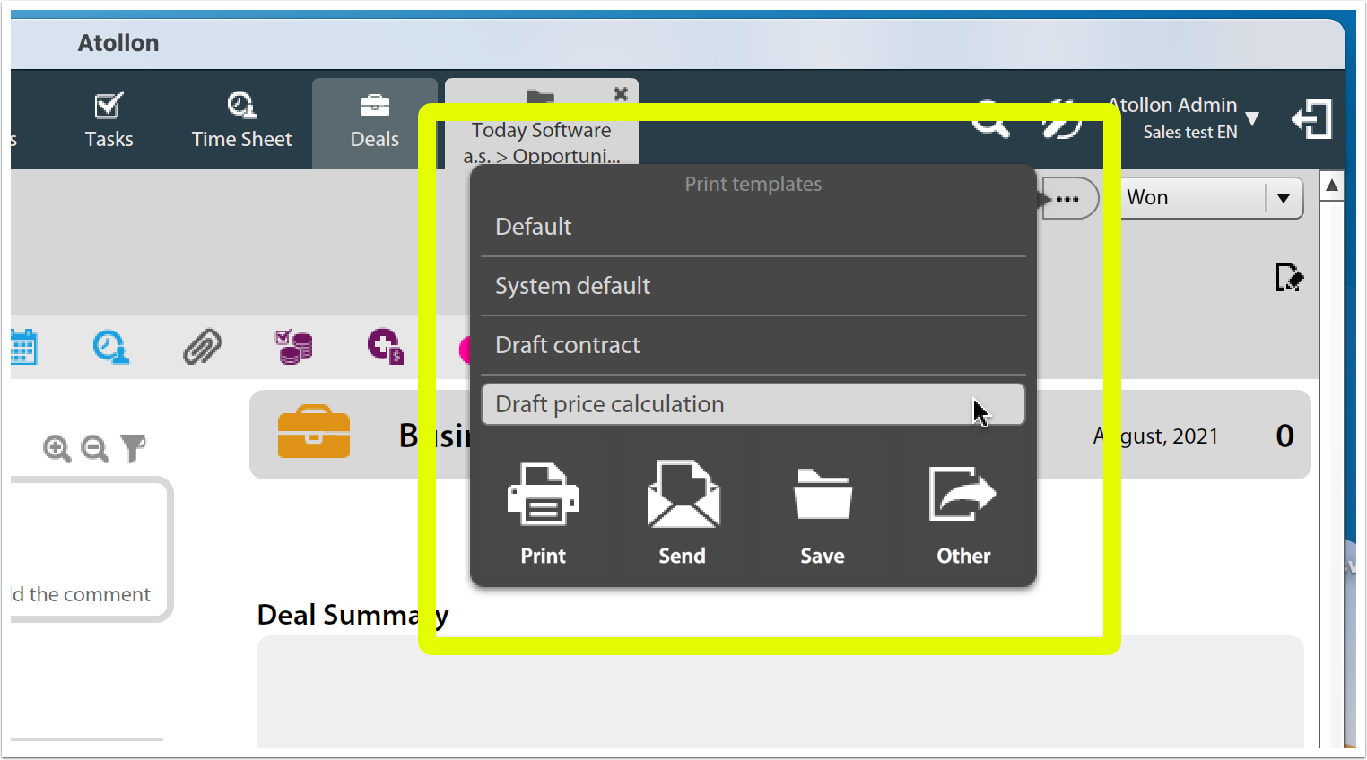The image size is (1367, 760).
Task: Click the August, 2021 date text
Action: coord(1155,436)
